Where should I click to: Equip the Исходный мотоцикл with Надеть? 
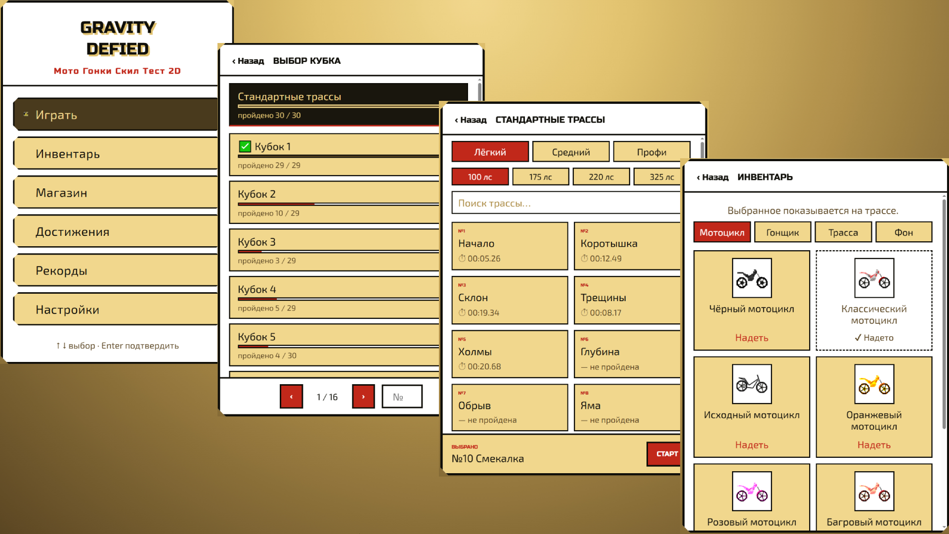click(751, 445)
